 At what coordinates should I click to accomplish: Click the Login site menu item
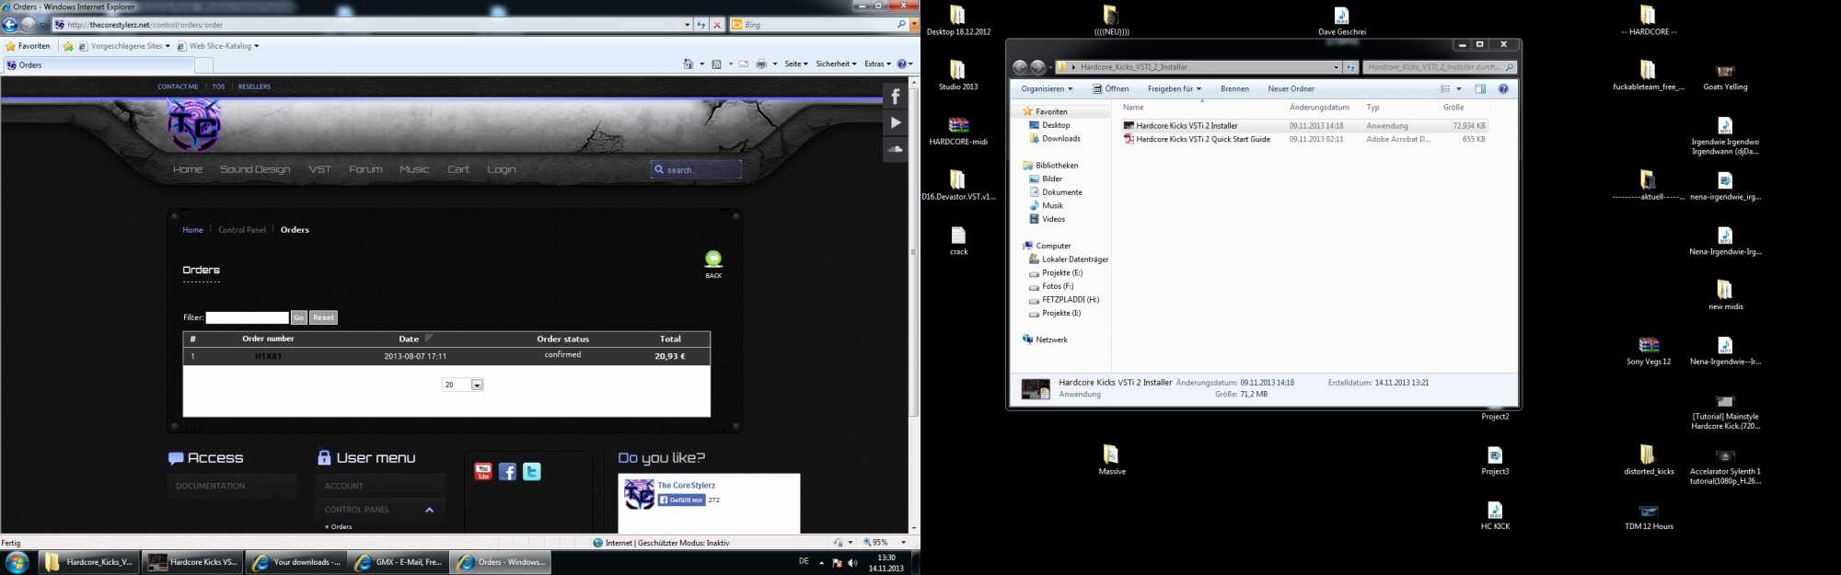502,169
